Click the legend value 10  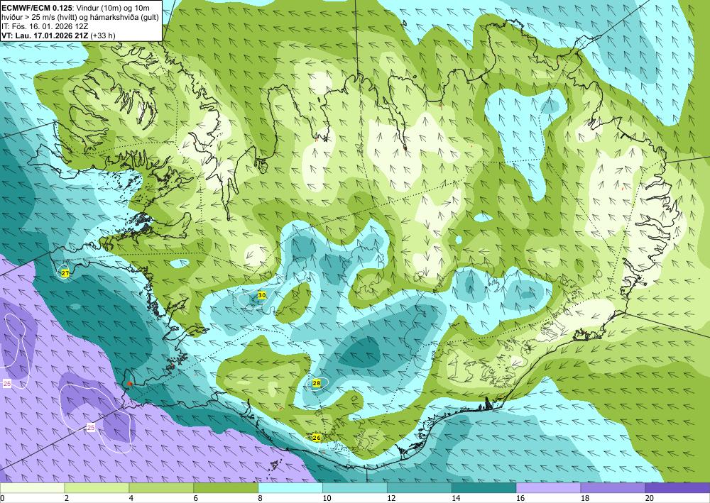pos(327,499)
